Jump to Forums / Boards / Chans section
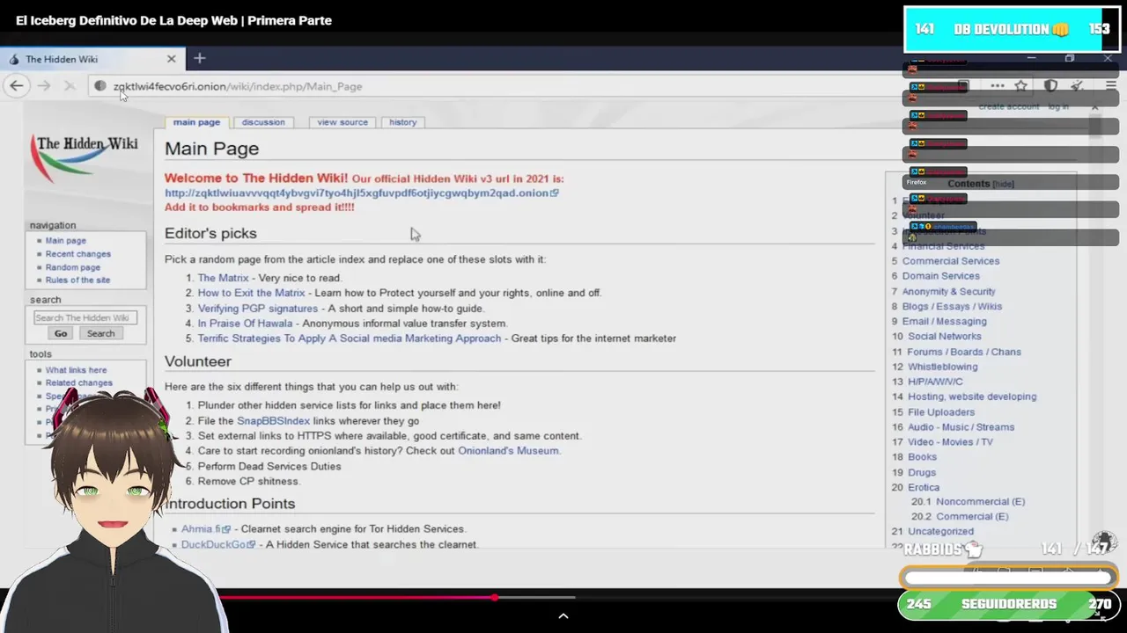The image size is (1127, 633). [964, 353]
